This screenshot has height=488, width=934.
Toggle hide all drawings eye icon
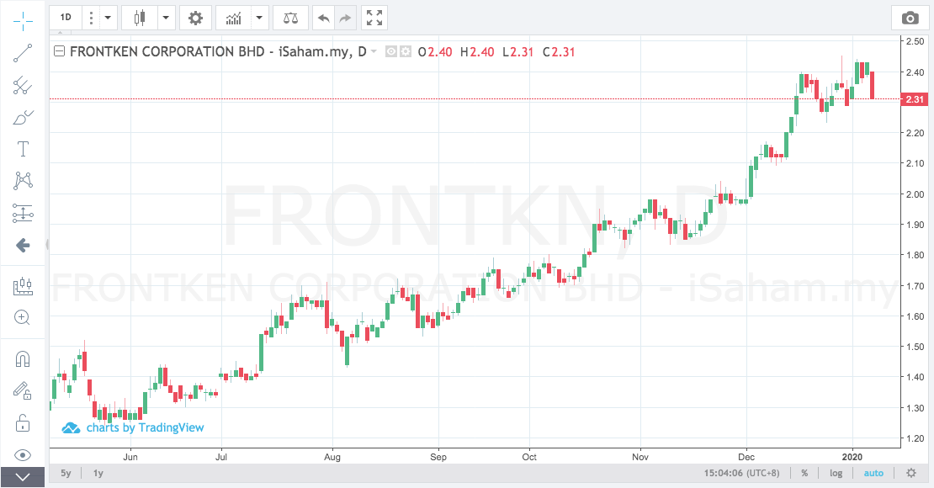[23, 455]
